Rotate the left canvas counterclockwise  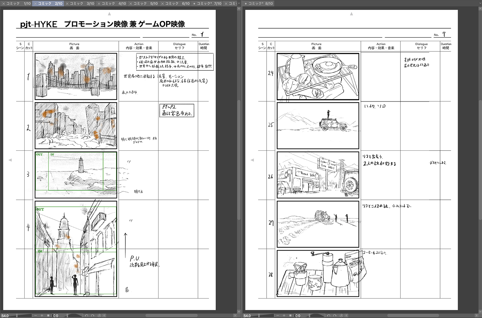[86, 316]
